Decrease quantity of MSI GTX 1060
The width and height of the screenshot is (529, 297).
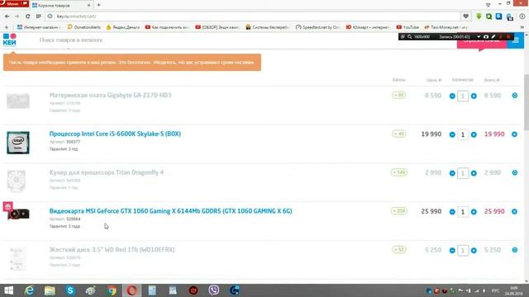coord(452,212)
